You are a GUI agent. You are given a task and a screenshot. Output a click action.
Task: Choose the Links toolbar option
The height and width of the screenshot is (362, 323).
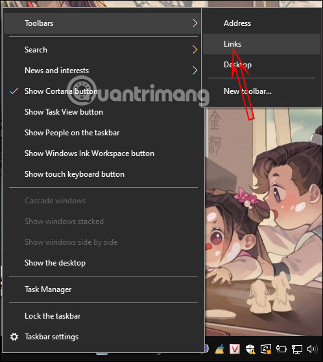pos(262,44)
